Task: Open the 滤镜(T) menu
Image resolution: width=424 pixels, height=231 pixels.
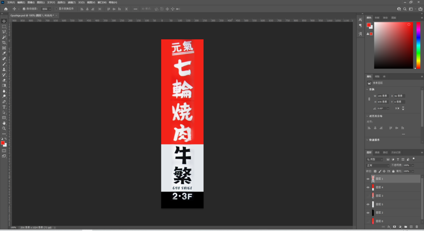Action: [x=72, y=2]
